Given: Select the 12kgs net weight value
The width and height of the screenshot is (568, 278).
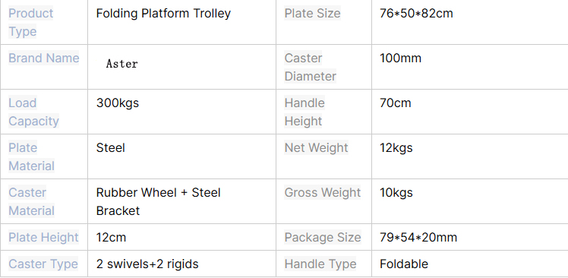Looking at the screenshot, I should pos(396,148).
